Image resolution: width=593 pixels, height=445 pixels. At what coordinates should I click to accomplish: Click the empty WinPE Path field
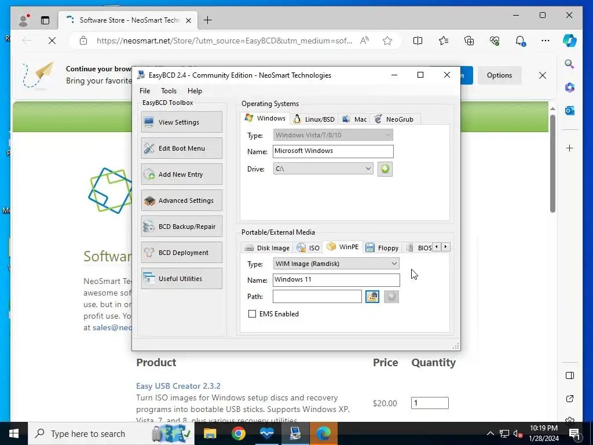click(317, 296)
